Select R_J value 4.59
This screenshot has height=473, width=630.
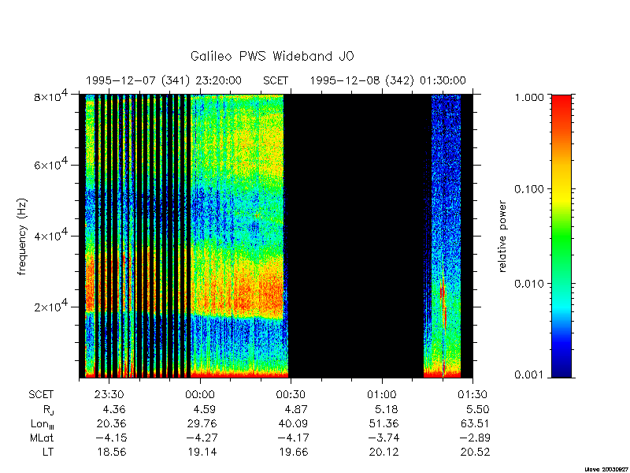click(x=205, y=409)
